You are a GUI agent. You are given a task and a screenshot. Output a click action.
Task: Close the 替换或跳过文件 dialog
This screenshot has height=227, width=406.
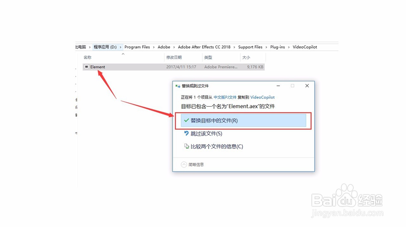pyautogui.click(x=307, y=86)
